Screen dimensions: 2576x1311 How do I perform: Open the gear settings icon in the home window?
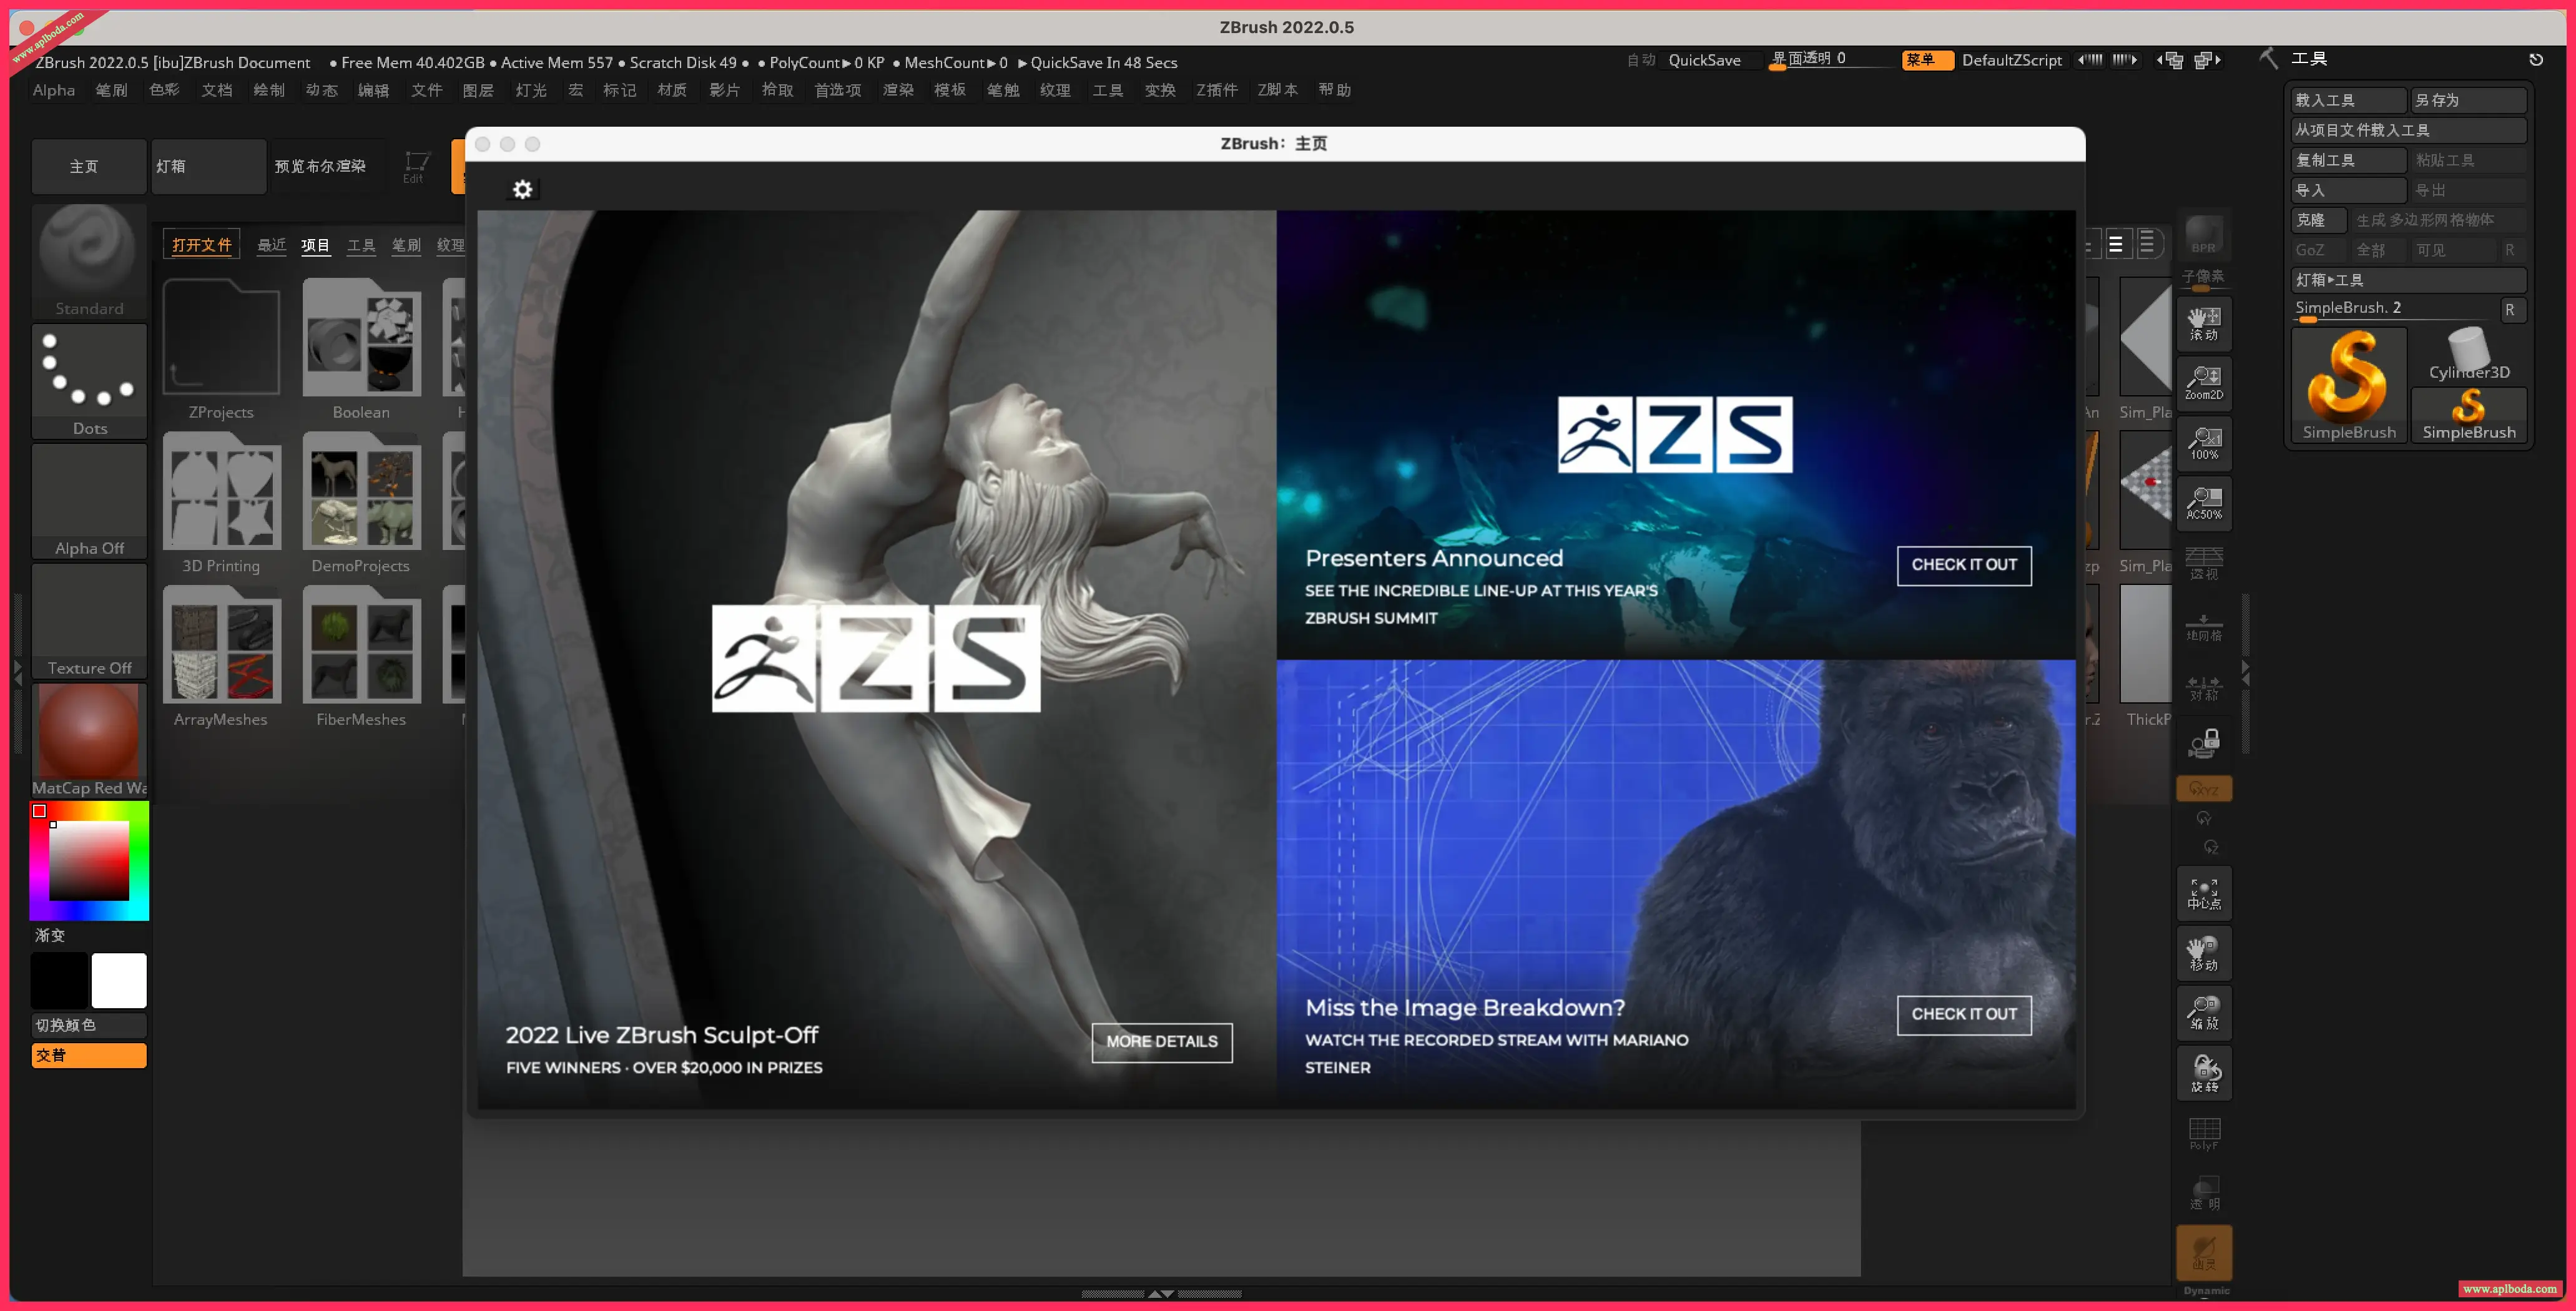point(522,190)
